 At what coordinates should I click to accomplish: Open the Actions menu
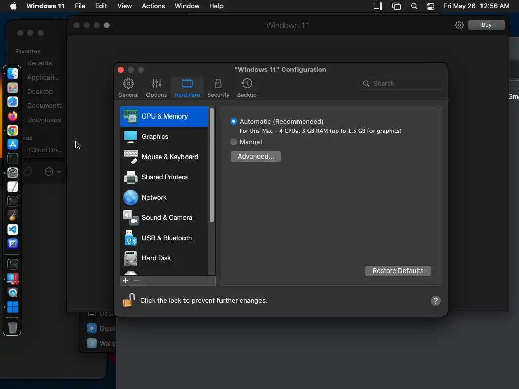pos(153,6)
